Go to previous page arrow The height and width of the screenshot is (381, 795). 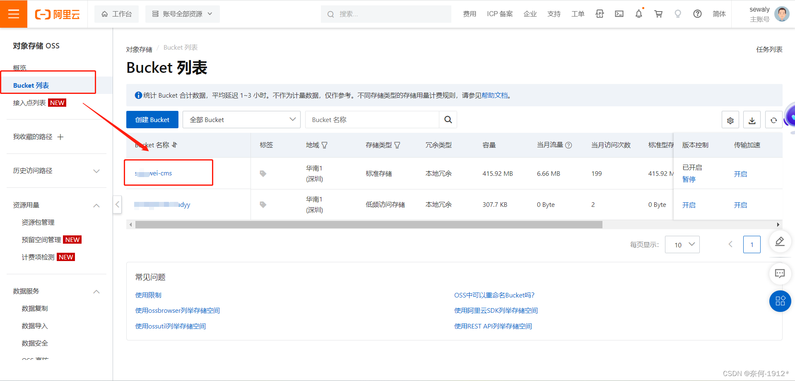pos(730,244)
